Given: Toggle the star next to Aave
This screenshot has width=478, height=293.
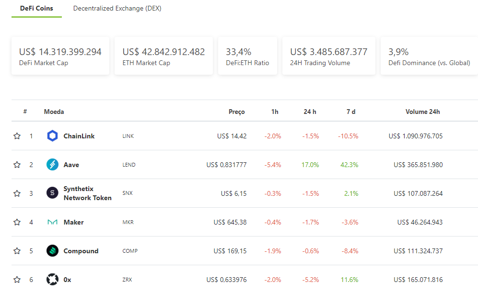Looking at the screenshot, I should pyautogui.click(x=17, y=165).
